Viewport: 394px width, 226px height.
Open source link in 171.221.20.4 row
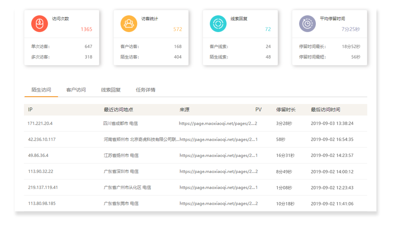217,123
